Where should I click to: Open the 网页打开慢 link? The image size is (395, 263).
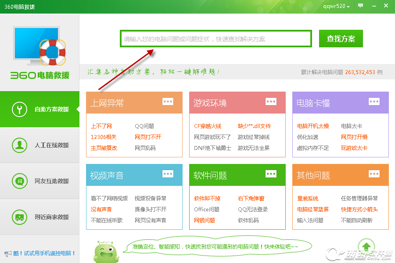[354, 137]
